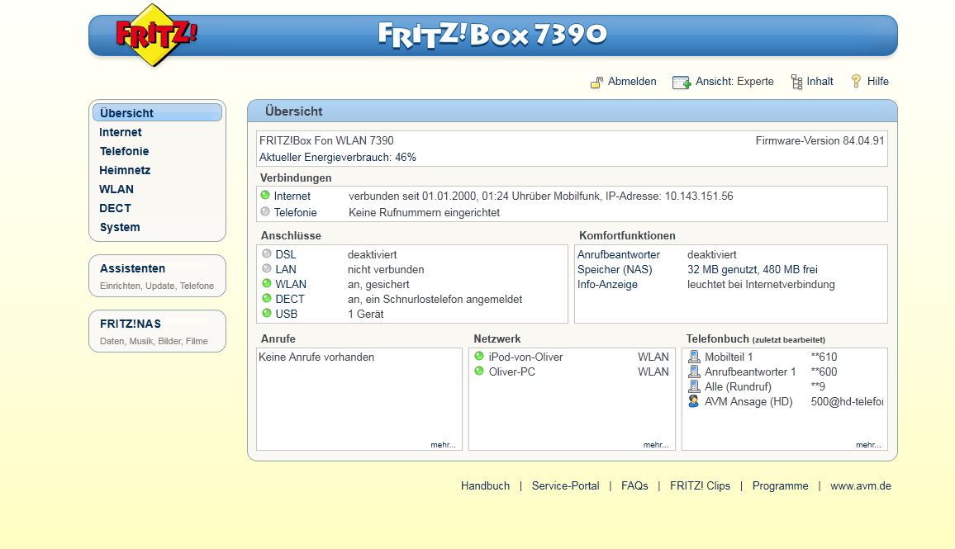The width and height of the screenshot is (955, 549).
Task: Open the Handbuch footer link
Action: (x=486, y=485)
